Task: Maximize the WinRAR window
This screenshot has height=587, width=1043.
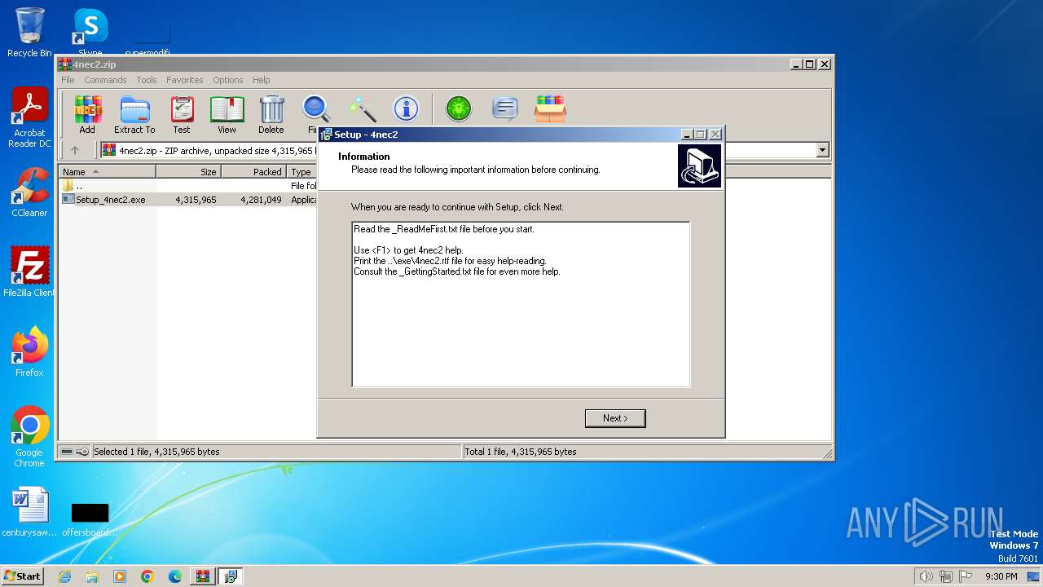Action: [x=809, y=64]
